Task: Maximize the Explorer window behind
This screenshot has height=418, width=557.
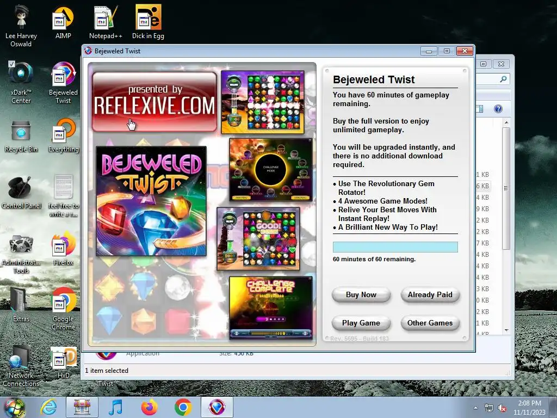Action: (483, 64)
